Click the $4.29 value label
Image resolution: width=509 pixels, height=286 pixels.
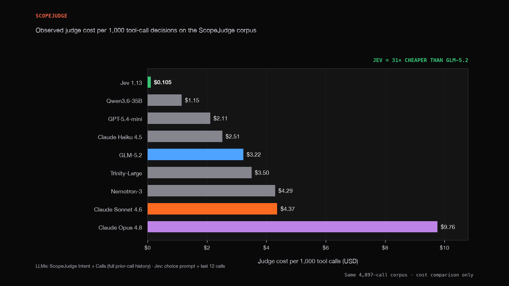point(285,191)
